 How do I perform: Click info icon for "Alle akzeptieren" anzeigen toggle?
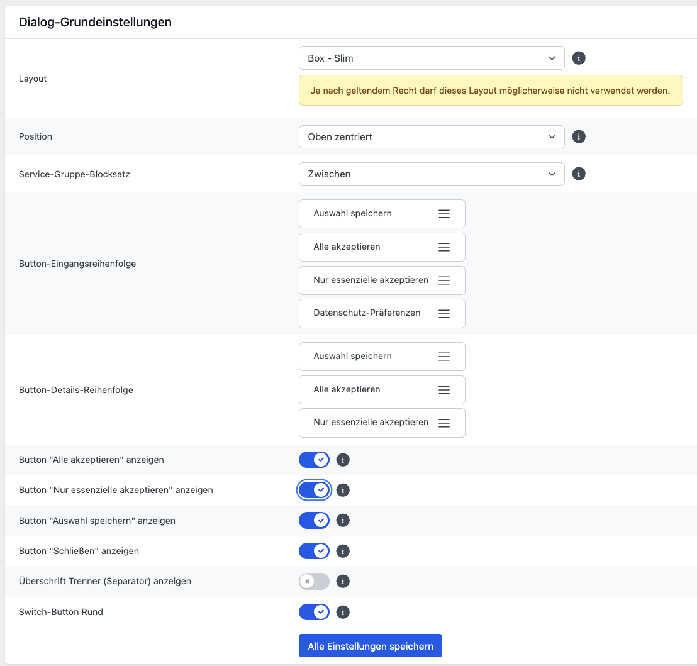point(343,460)
